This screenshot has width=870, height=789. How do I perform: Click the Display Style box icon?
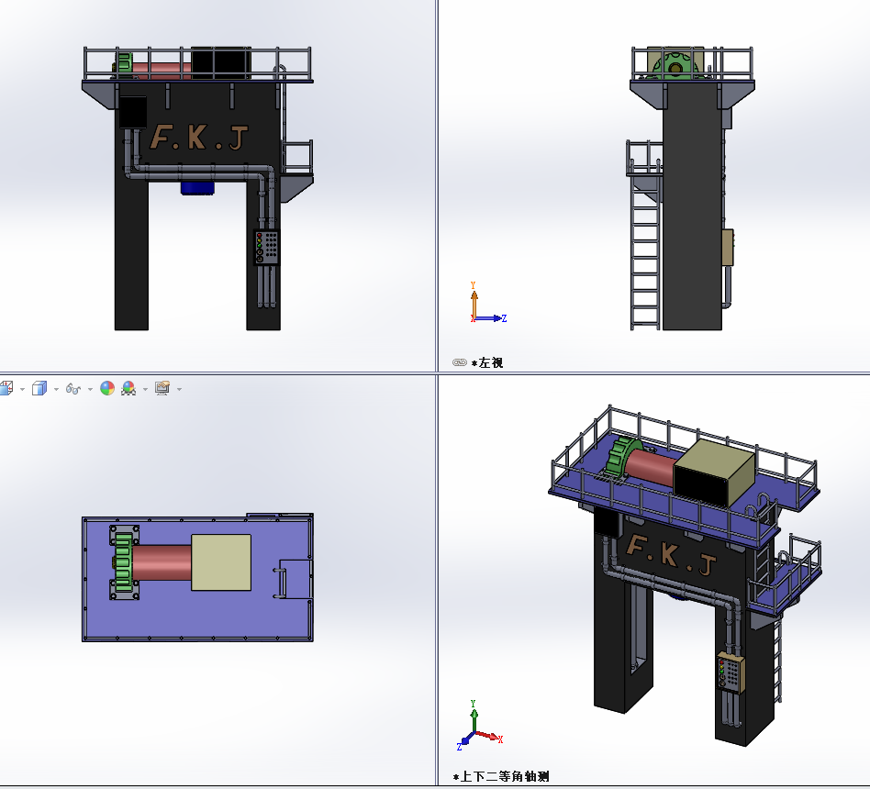39,388
